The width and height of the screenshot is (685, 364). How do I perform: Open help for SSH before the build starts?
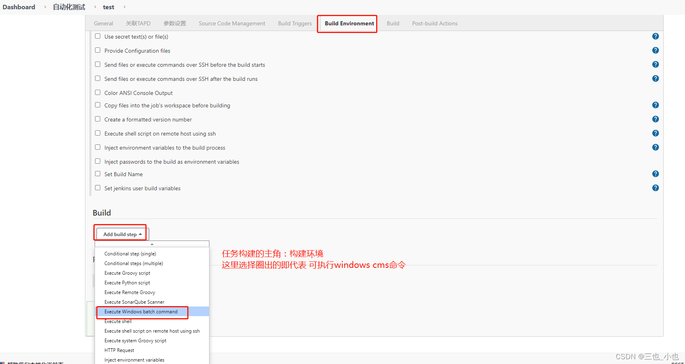pos(656,64)
